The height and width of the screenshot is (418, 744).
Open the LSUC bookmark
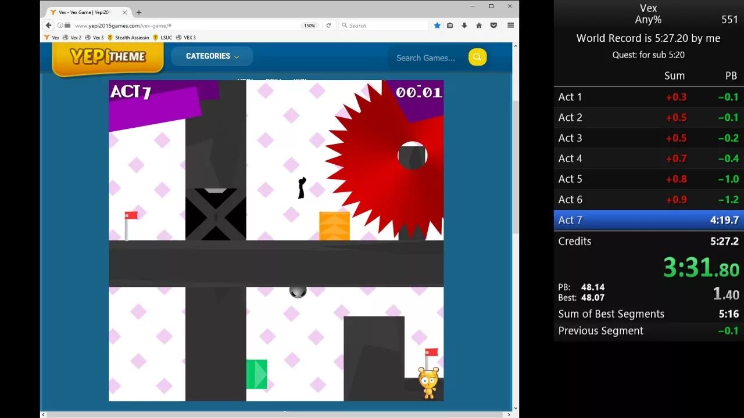tap(162, 38)
